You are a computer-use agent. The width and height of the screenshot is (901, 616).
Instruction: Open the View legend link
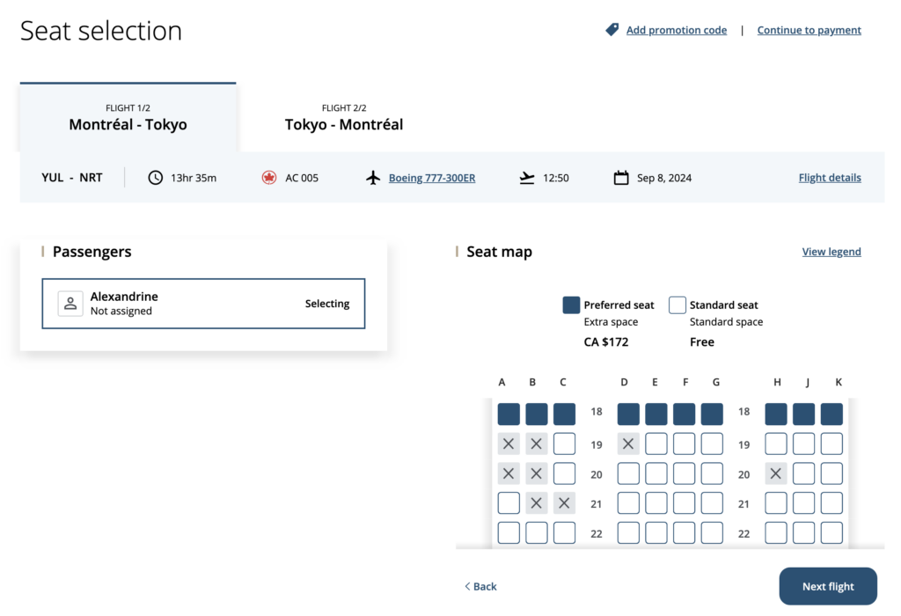pyautogui.click(x=831, y=252)
